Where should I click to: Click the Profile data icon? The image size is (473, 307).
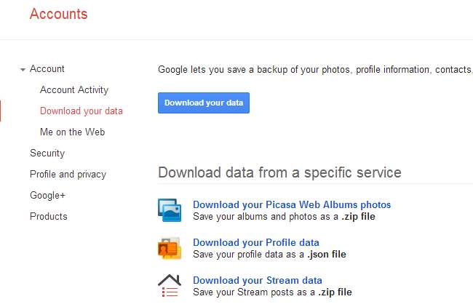[x=170, y=248]
